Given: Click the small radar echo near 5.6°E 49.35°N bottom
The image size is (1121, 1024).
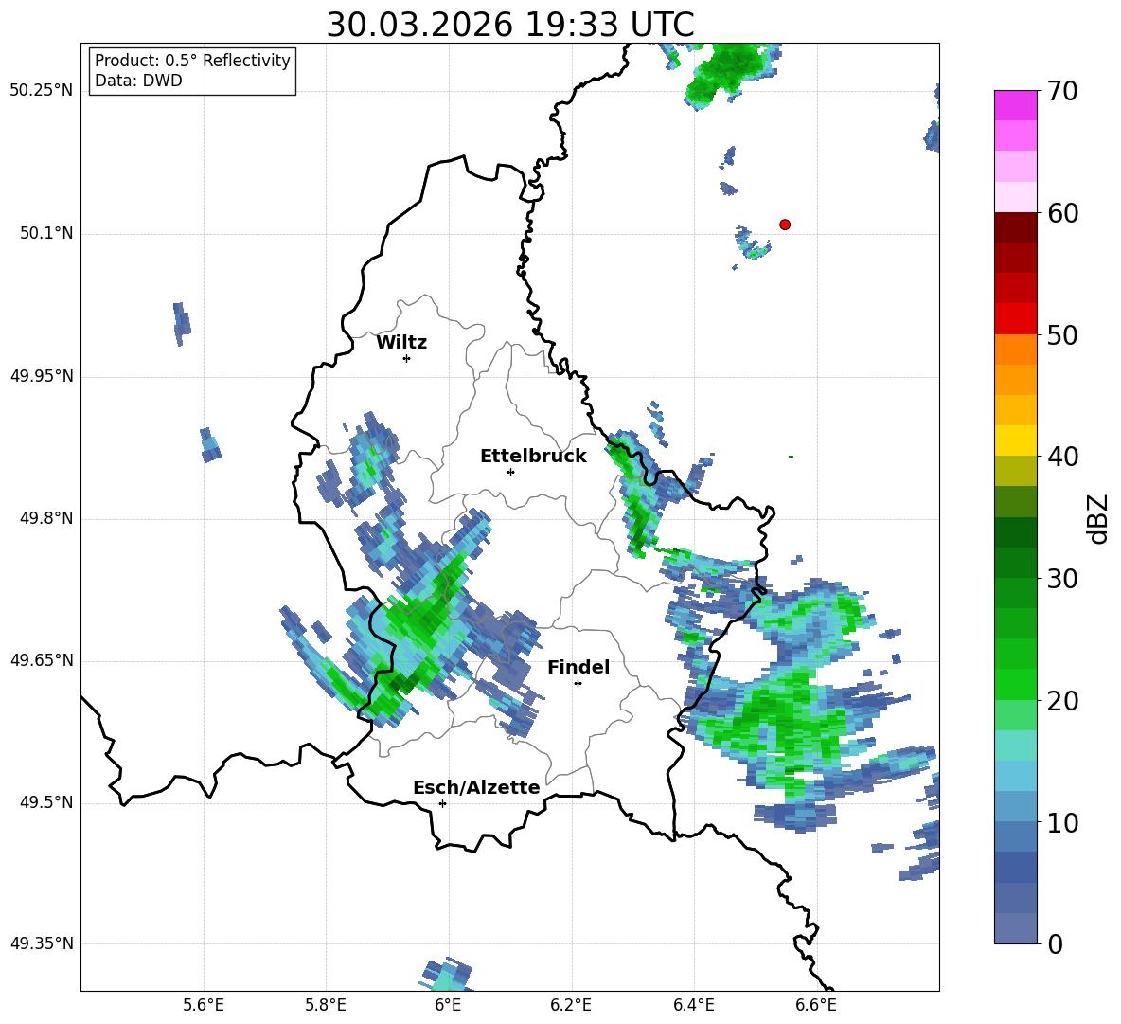Looking at the screenshot, I should pyautogui.click(x=447, y=974).
